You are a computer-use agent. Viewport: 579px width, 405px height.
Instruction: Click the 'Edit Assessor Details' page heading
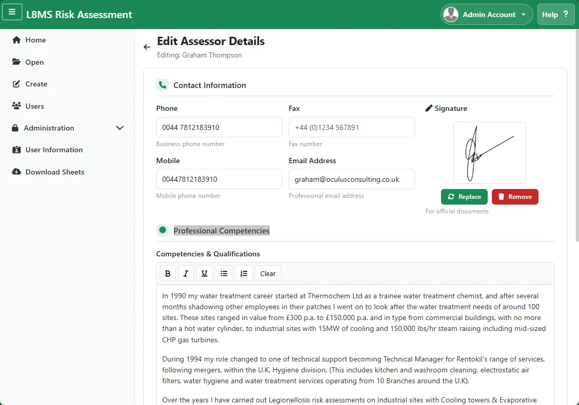[211, 41]
